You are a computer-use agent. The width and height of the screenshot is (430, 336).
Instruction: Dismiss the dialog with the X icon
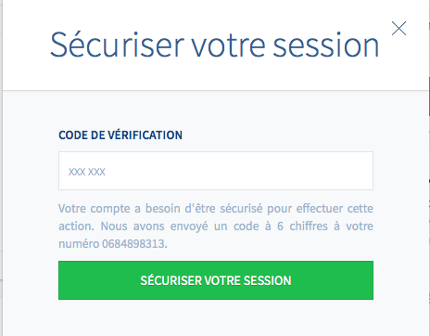pyautogui.click(x=398, y=28)
